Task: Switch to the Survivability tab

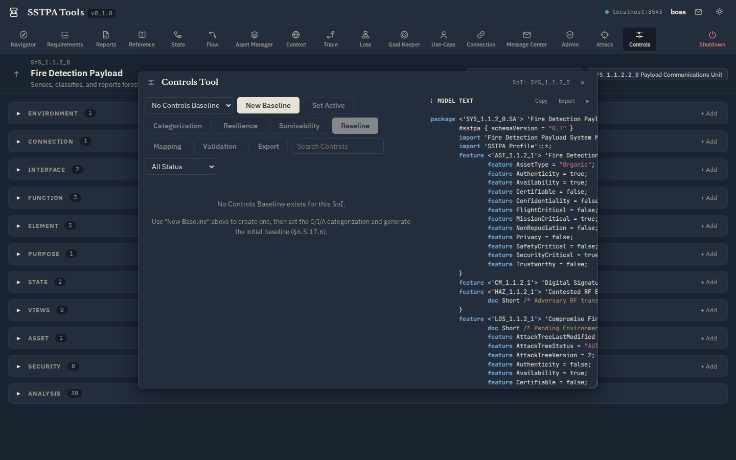Action: coord(299,126)
